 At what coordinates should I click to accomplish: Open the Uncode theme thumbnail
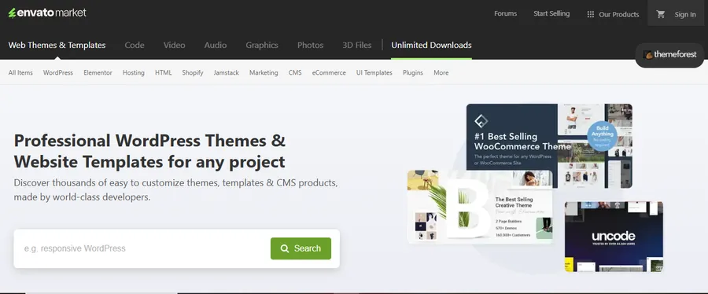click(x=614, y=237)
